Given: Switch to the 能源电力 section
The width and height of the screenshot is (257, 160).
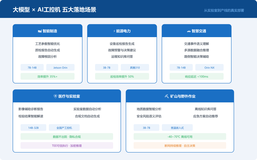Looking at the screenshot, I should tap(122, 31).
